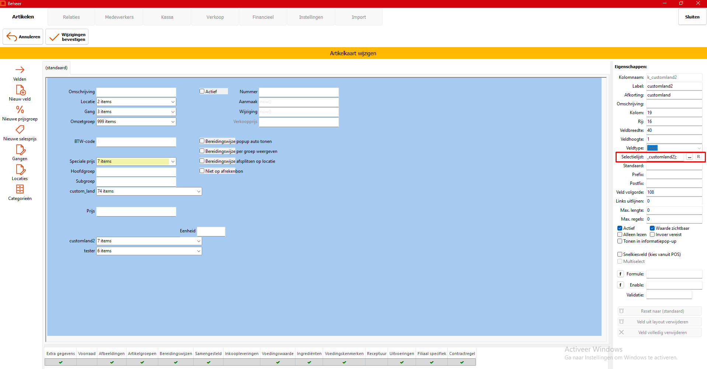Expand the Omzetgroep dropdown

point(173,122)
